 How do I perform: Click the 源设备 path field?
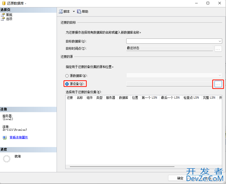169,84
